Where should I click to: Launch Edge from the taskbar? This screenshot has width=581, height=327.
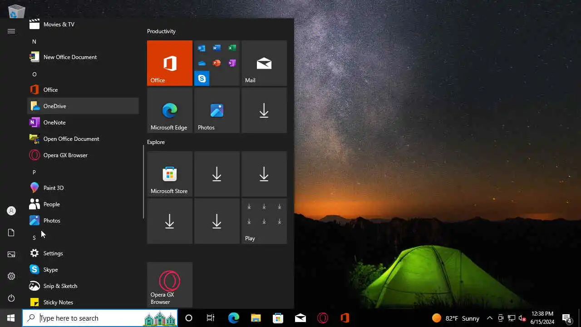(x=233, y=318)
